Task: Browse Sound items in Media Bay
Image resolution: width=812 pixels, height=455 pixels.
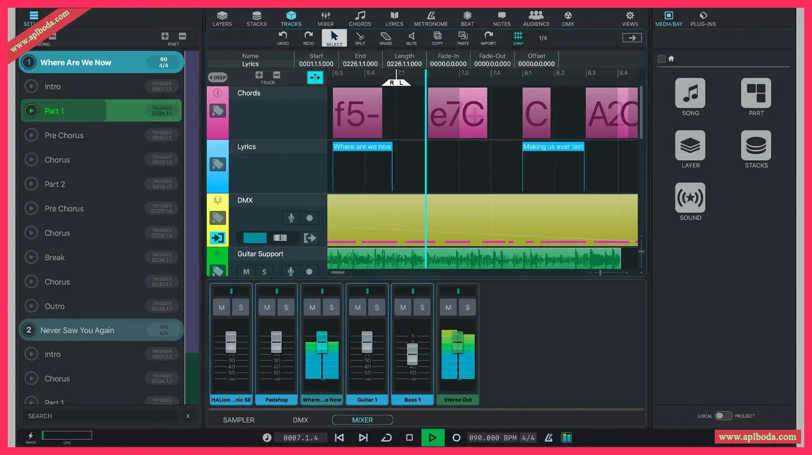Action: point(690,202)
